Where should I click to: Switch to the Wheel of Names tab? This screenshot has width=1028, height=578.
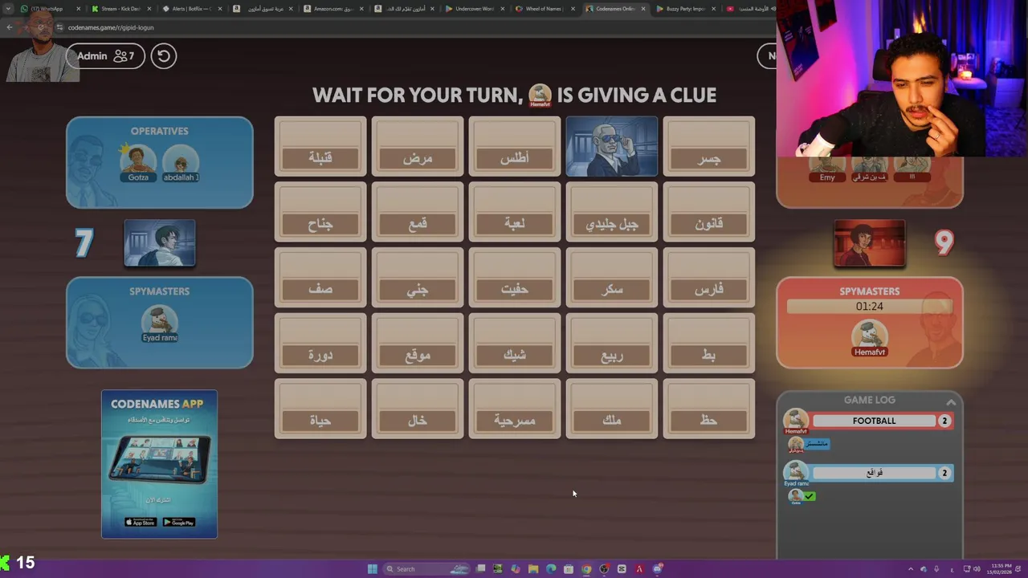coord(545,9)
